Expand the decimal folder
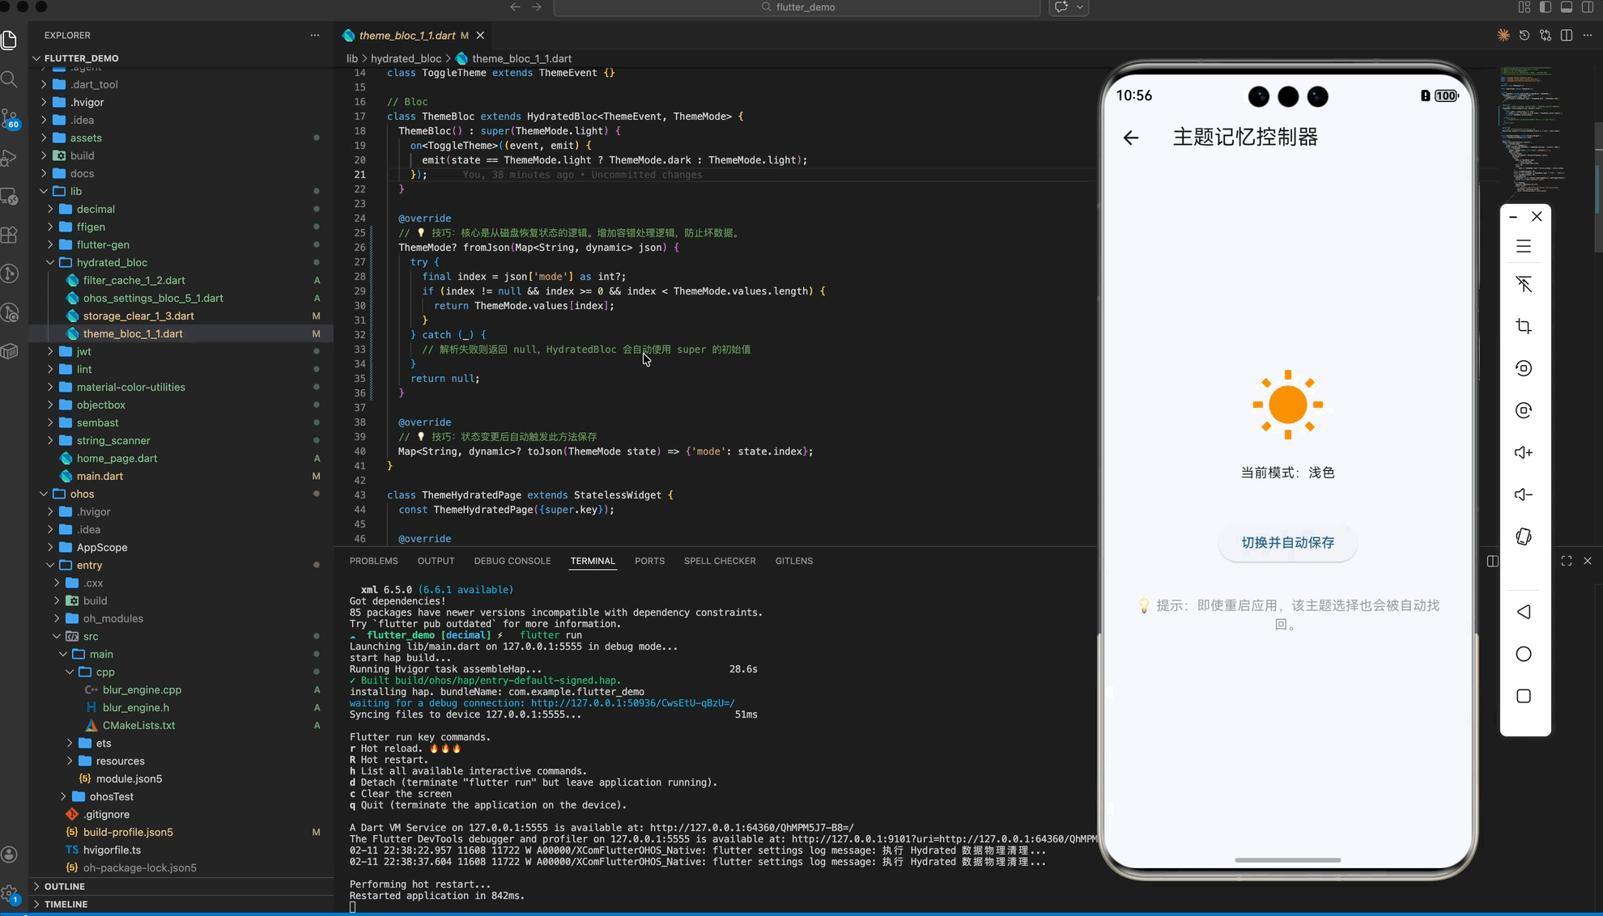The image size is (1603, 916). pyautogui.click(x=96, y=209)
